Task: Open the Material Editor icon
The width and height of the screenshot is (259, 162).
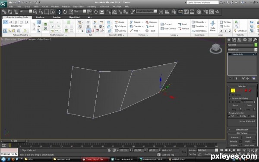Action: pyautogui.click(x=199, y=12)
